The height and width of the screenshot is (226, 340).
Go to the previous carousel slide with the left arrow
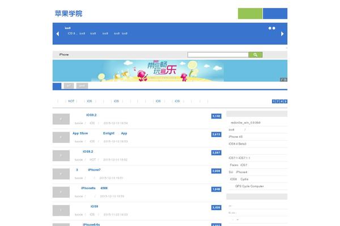coord(57,34)
